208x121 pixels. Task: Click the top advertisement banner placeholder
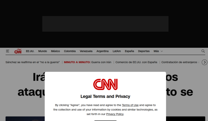point(105,24)
